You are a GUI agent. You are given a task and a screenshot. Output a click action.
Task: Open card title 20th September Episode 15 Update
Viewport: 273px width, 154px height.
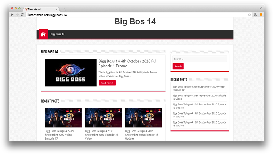[142, 135]
